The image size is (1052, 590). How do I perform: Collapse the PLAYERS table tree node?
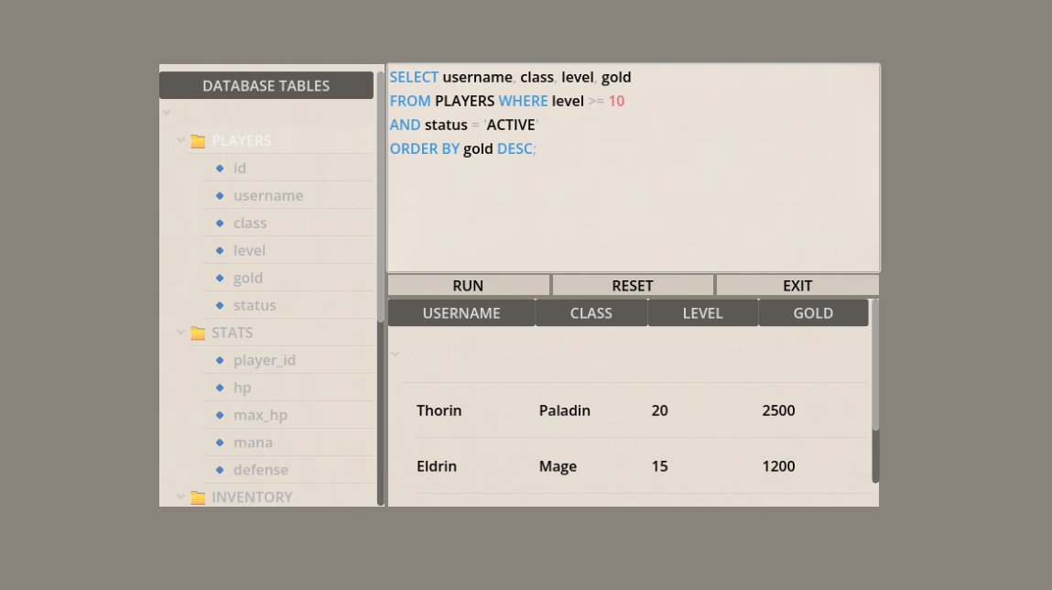click(x=180, y=140)
